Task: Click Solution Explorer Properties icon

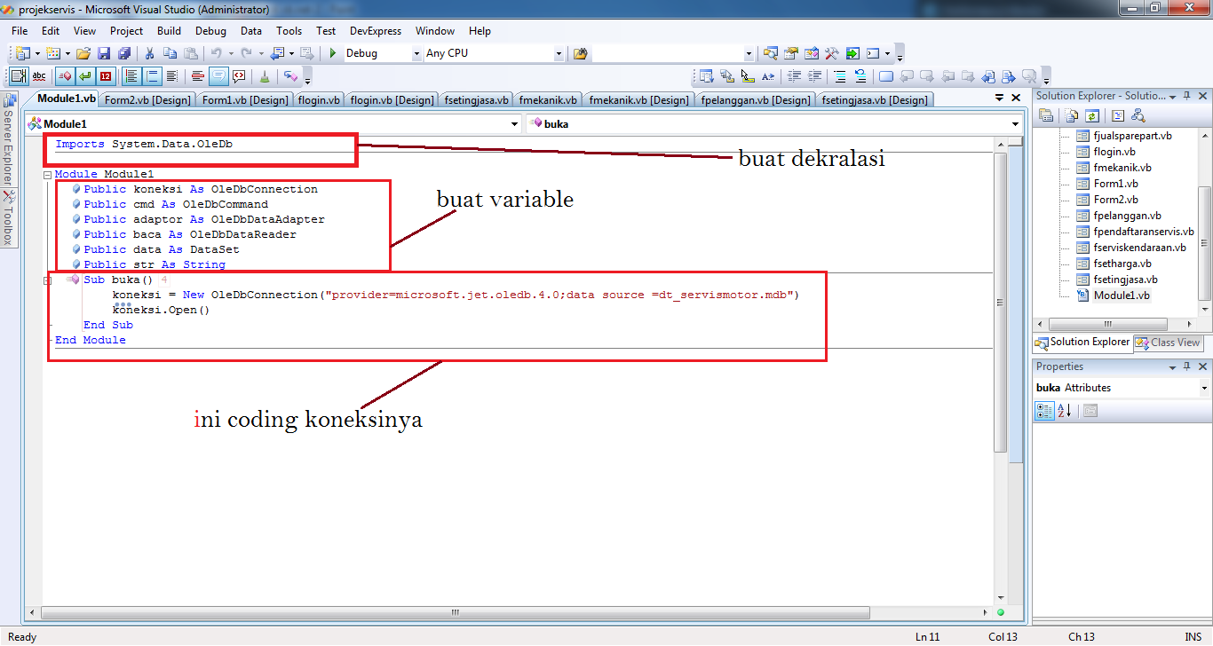Action: (1046, 115)
